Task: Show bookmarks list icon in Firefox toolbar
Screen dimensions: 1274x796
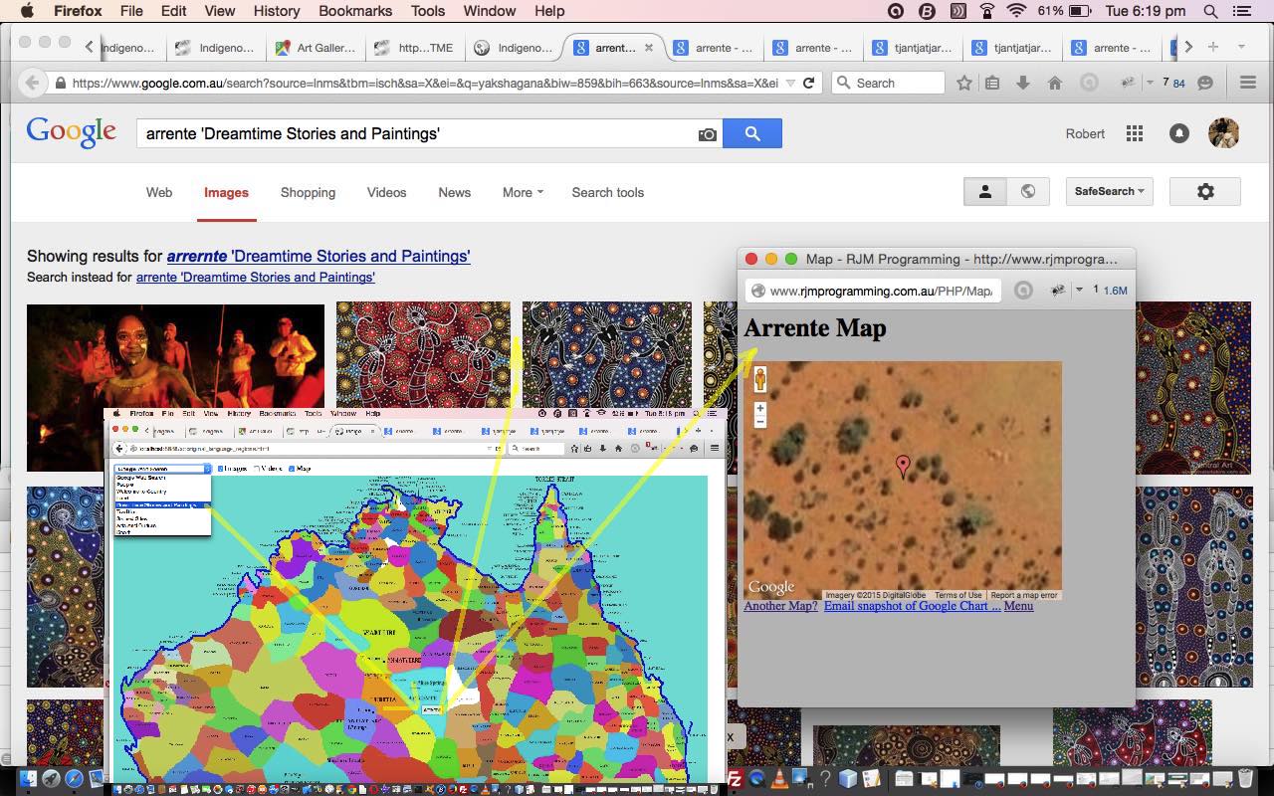Action: click(x=992, y=83)
